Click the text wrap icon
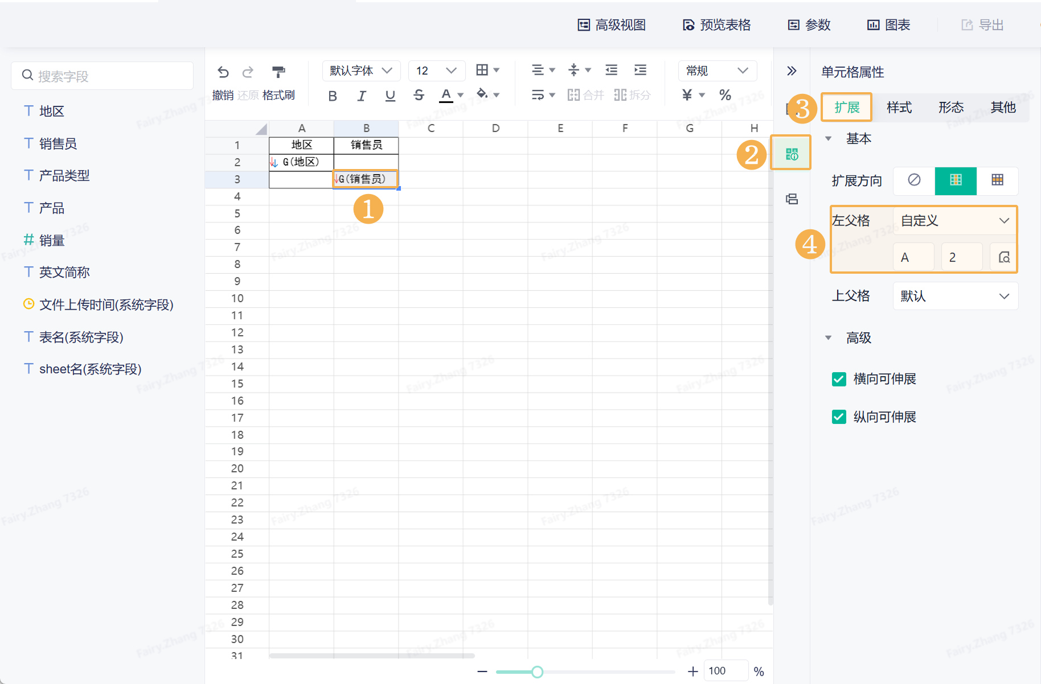Viewport: 1041px width, 684px height. click(538, 95)
